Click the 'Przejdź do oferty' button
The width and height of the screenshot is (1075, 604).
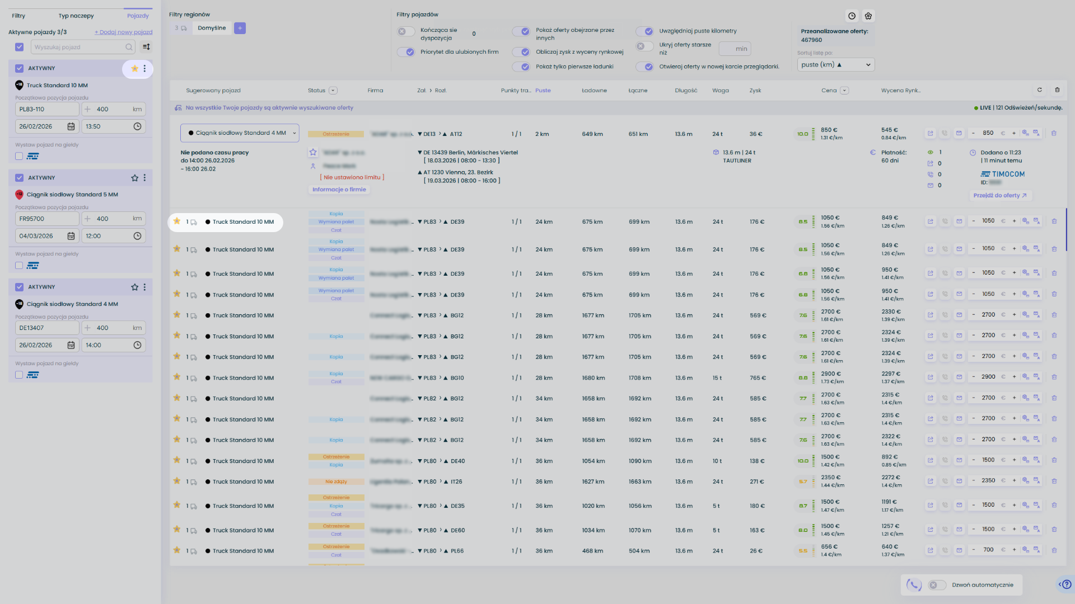(x=1000, y=196)
